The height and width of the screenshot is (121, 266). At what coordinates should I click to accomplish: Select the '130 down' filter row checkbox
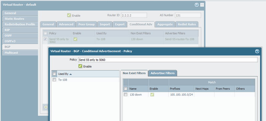(126, 94)
